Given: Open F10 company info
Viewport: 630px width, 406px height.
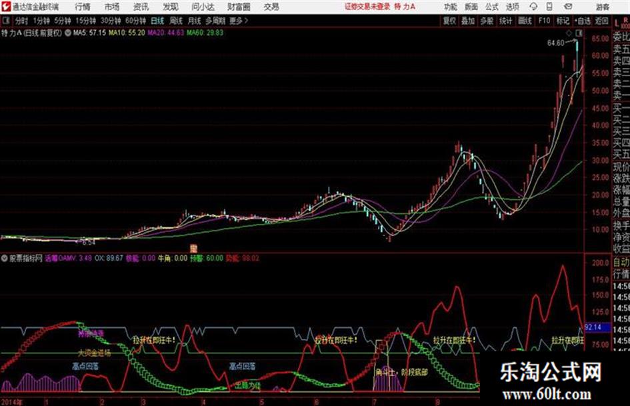Looking at the screenshot, I should coord(544,21).
